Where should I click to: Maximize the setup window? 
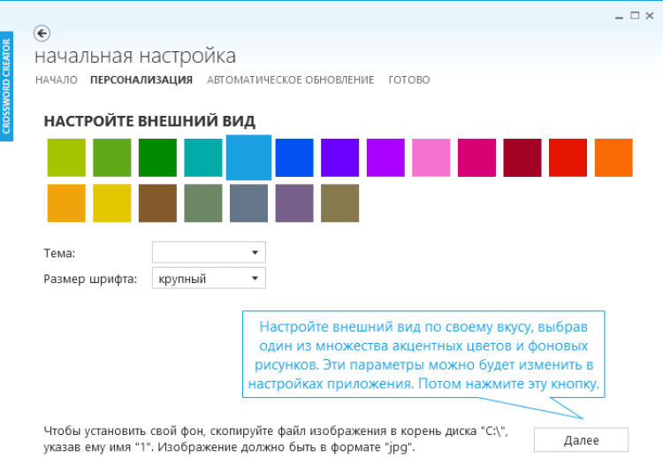[635, 16]
